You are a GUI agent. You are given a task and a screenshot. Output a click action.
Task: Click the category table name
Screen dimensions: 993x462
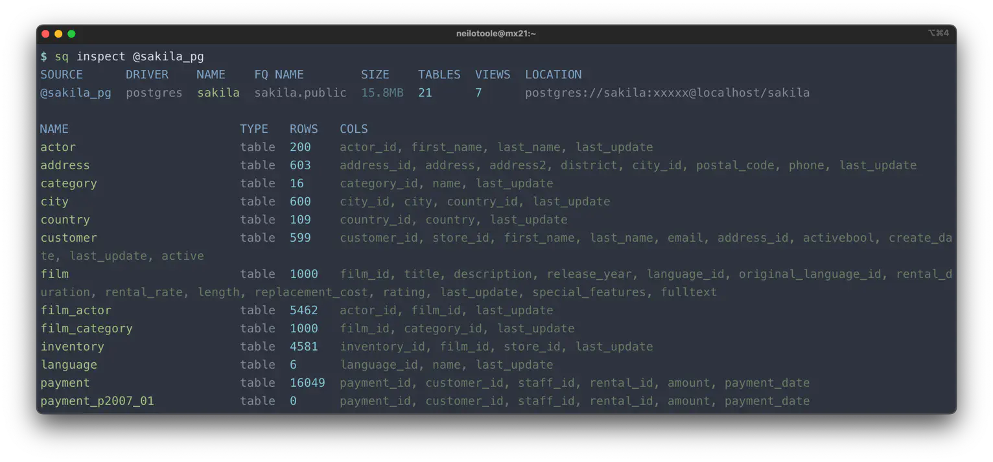click(x=69, y=183)
